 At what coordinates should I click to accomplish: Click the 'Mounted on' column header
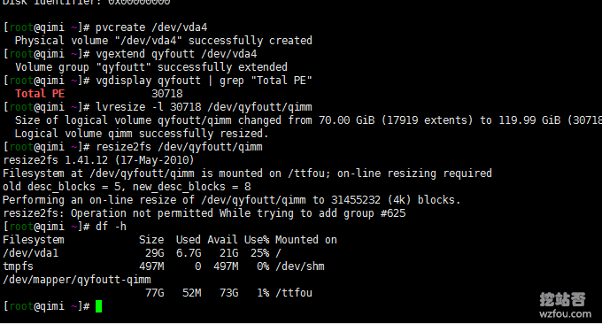click(x=306, y=240)
